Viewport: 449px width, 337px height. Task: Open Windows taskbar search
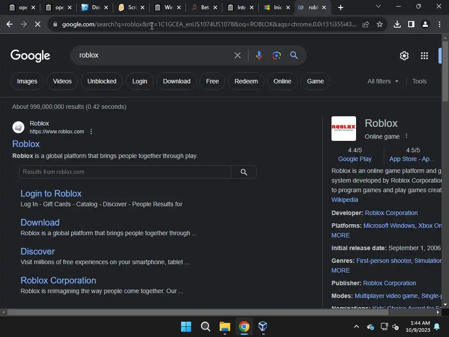click(x=205, y=326)
